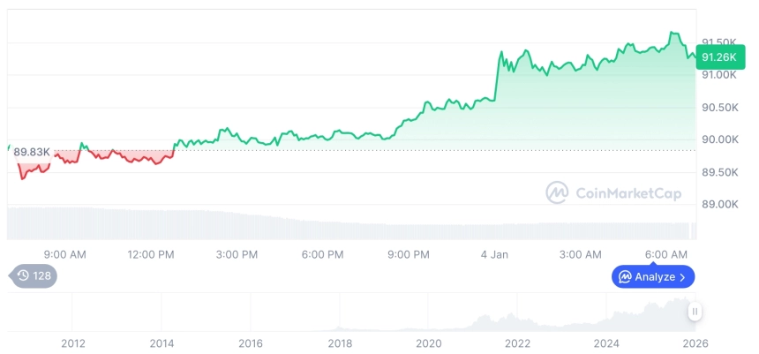Select the 2012 year on the mini timeline
Screen dimensions: 759x354
click(73, 343)
